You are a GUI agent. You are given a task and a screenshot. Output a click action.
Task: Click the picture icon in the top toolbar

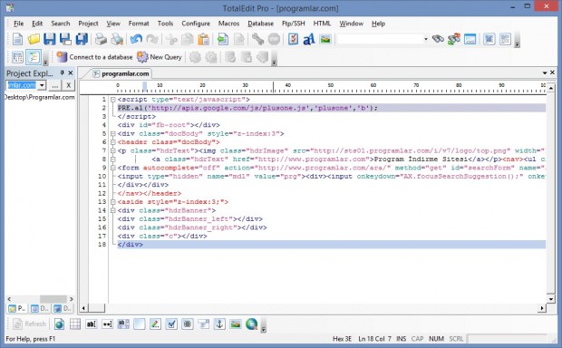[325, 39]
